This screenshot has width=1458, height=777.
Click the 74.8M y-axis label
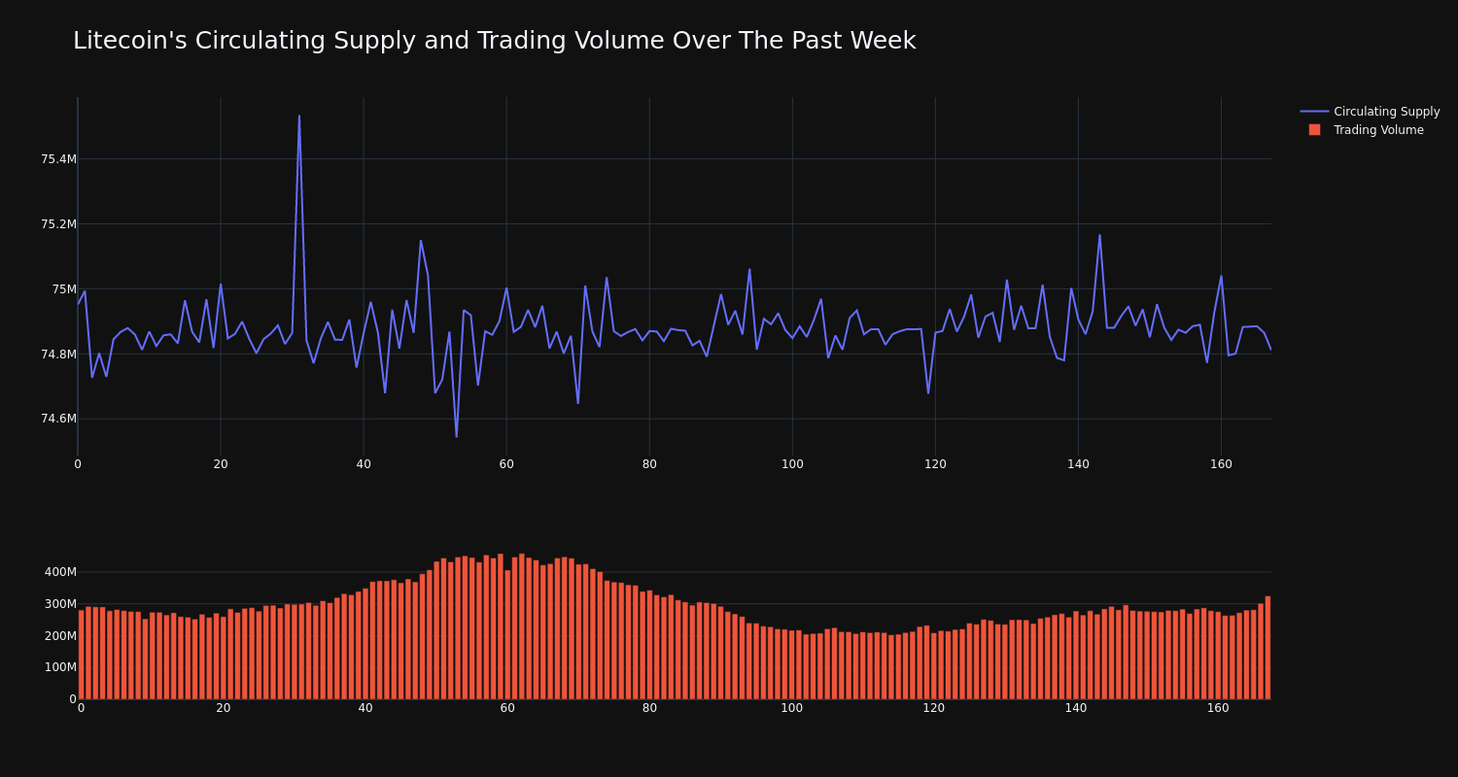58,355
